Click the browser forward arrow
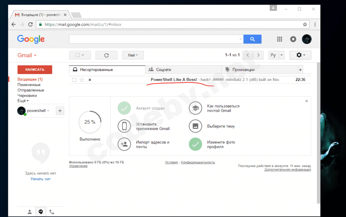 [x=22, y=24]
